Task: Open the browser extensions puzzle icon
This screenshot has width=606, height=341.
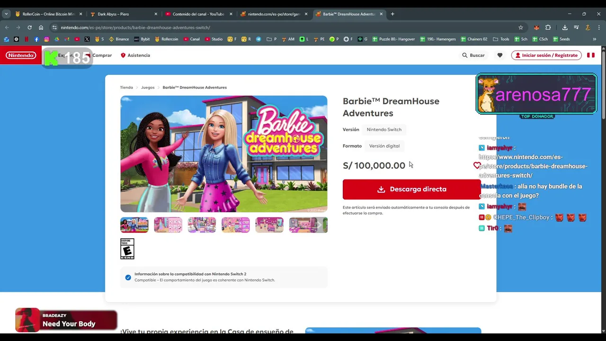Action: coord(548,27)
